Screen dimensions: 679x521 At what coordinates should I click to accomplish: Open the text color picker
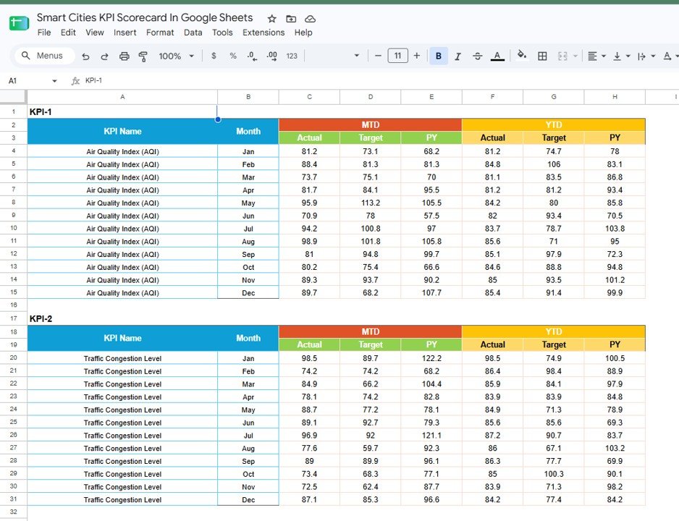(497, 56)
